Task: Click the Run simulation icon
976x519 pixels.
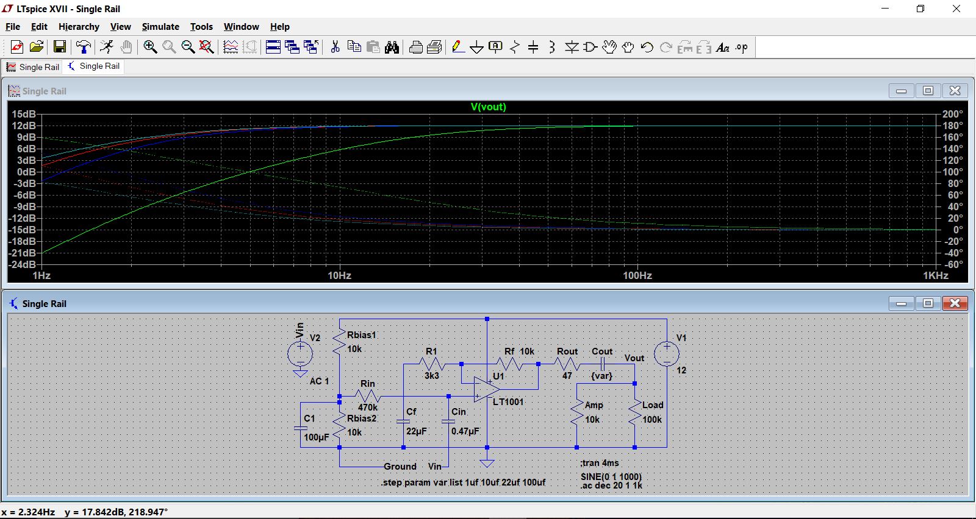Action: (x=107, y=47)
